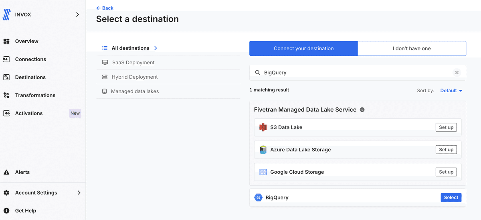Select the Azure Data Lake Storage row
The height and width of the screenshot is (220, 481).
[358, 150]
